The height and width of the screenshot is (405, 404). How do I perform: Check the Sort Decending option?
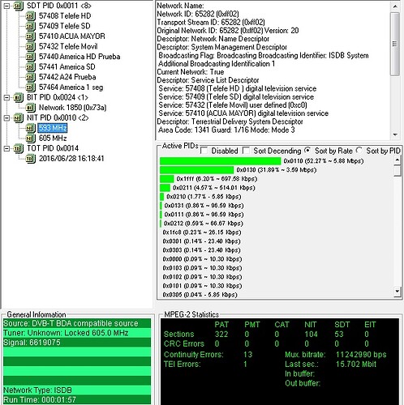click(246, 151)
